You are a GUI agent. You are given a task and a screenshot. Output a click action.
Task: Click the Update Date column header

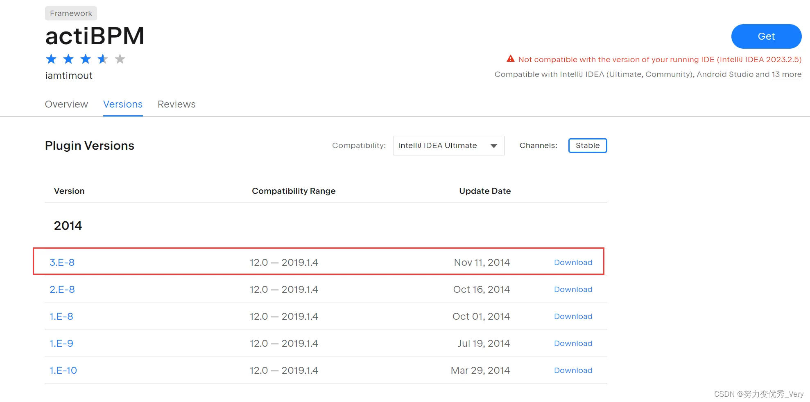pyautogui.click(x=485, y=191)
